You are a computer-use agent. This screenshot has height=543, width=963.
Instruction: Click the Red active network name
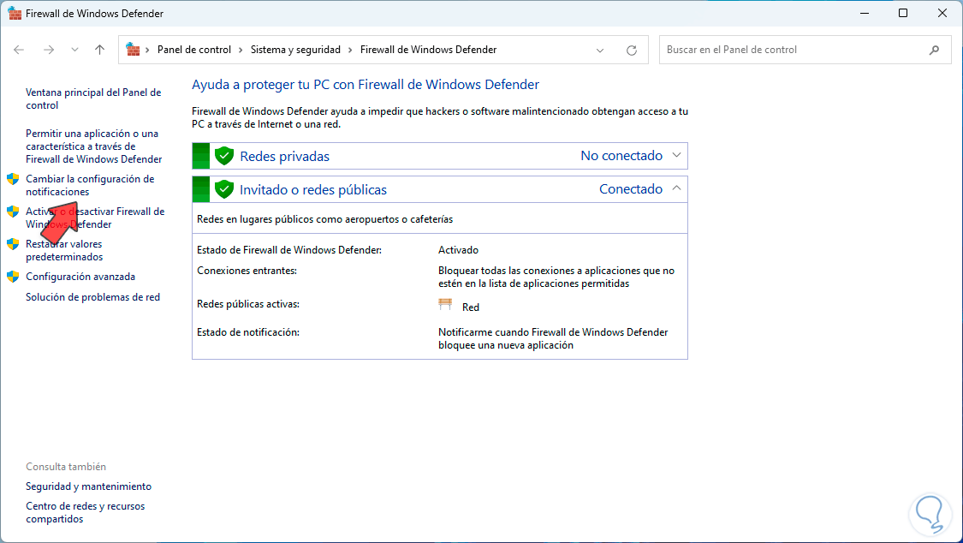click(x=471, y=307)
